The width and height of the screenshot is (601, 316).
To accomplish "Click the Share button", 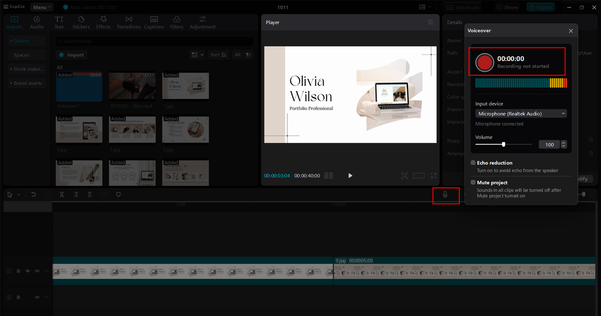I will pyautogui.click(x=507, y=7).
